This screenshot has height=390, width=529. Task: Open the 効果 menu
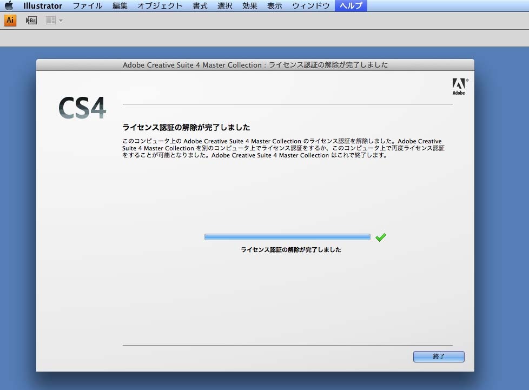click(250, 6)
